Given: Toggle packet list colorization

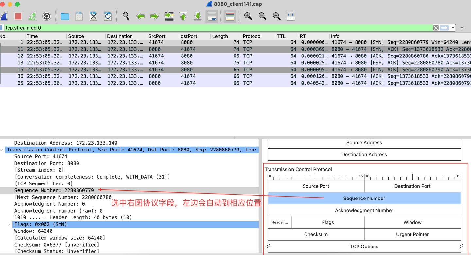Looking at the screenshot, I should tap(230, 16).
